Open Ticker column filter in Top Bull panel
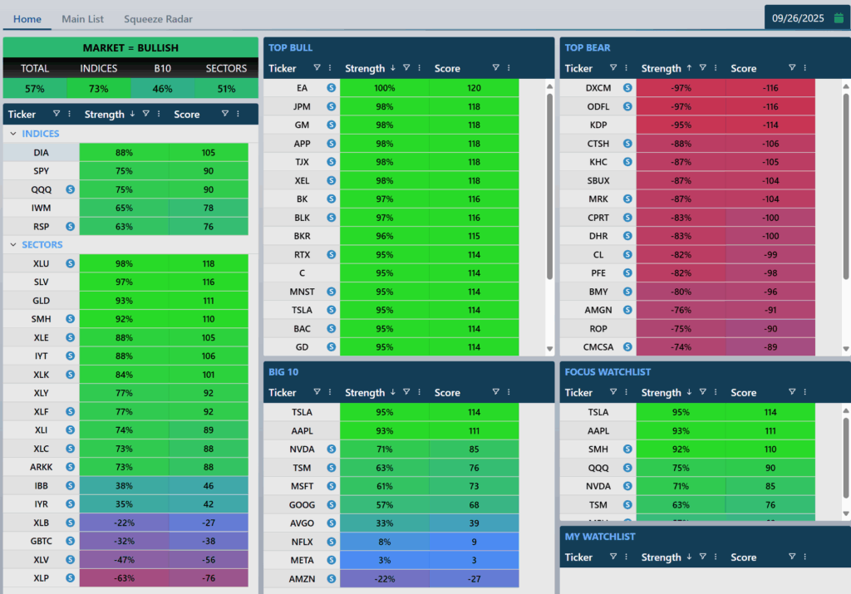Image resolution: width=851 pixels, height=594 pixels. (317, 68)
